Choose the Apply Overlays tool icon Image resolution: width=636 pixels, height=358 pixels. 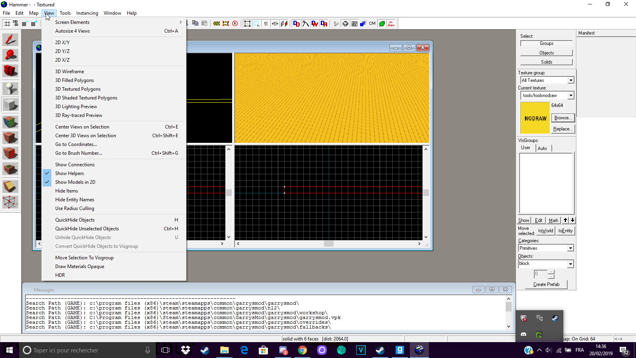[x=10, y=169]
